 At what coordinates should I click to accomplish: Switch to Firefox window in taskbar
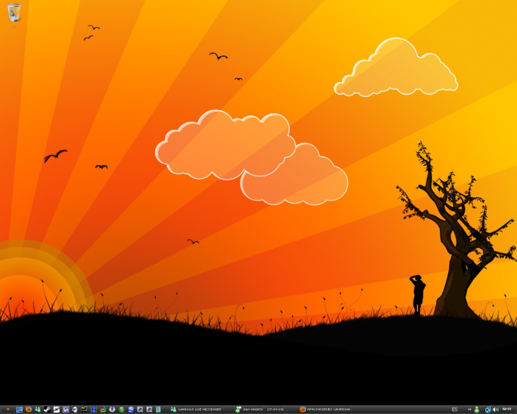point(326,409)
